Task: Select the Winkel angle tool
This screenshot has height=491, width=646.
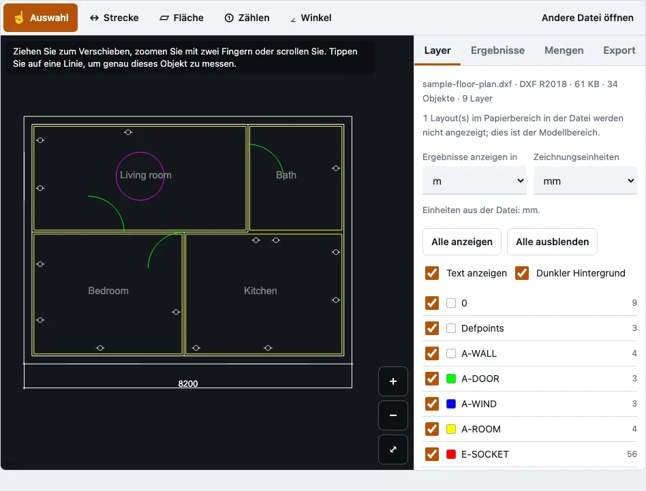Action: (311, 18)
